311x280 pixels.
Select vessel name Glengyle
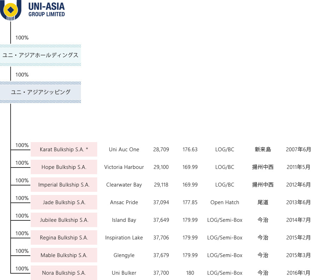124,255
